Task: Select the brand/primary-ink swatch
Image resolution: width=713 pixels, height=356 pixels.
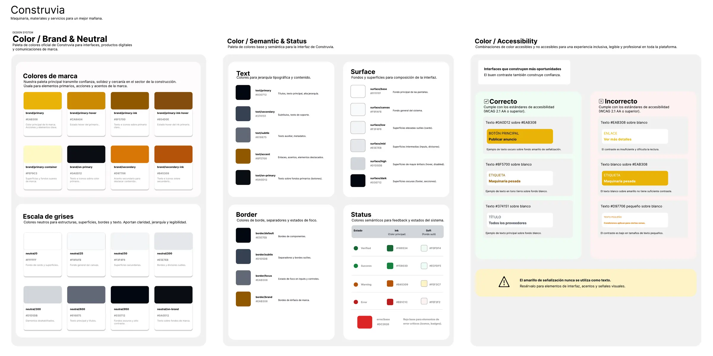Action: click(130, 101)
